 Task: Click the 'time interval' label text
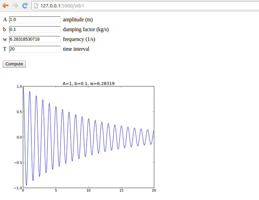click(x=76, y=49)
